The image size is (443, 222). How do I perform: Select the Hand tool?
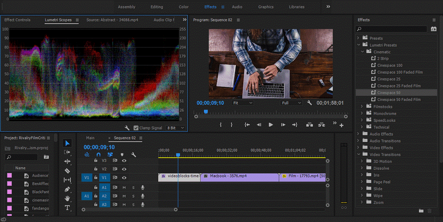67,199
